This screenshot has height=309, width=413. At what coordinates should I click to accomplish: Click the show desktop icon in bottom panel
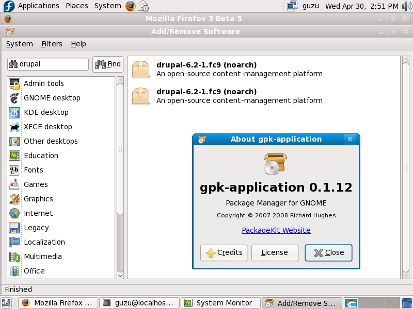tap(6, 303)
